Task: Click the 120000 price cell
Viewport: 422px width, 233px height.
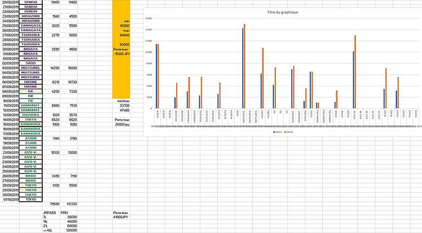Action: pyautogui.click(x=68, y=231)
